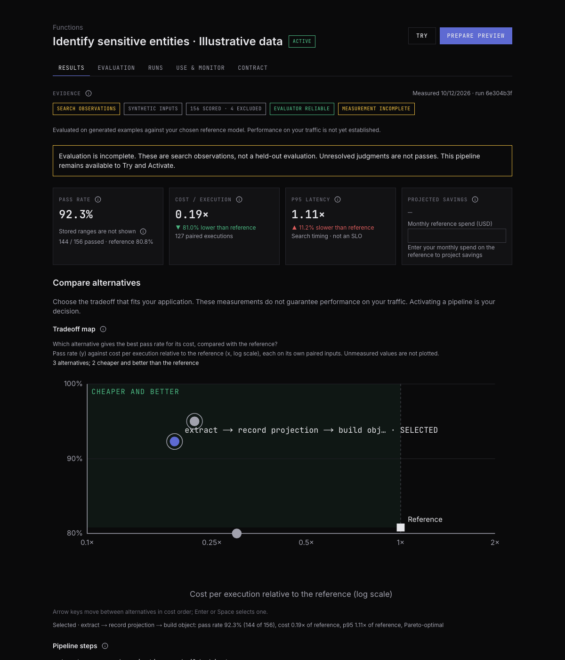Click the Evaluator Reliable badge
The image size is (565, 660).
tap(302, 109)
